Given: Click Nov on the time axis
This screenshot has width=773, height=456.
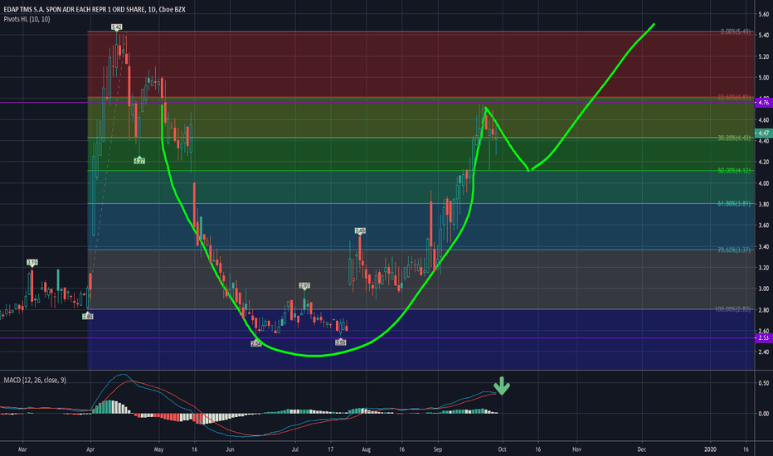Looking at the screenshot, I should click(x=576, y=449).
